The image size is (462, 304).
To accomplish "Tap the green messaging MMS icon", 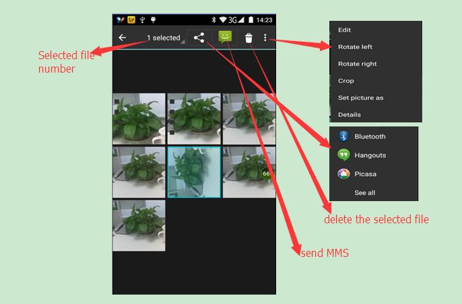I will (225, 37).
